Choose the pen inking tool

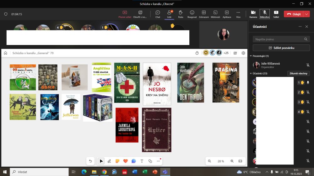click(109, 161)
